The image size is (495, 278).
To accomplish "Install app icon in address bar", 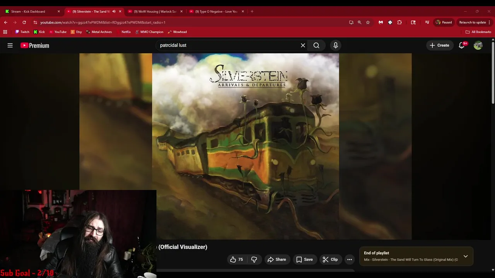I will (351, 22).
